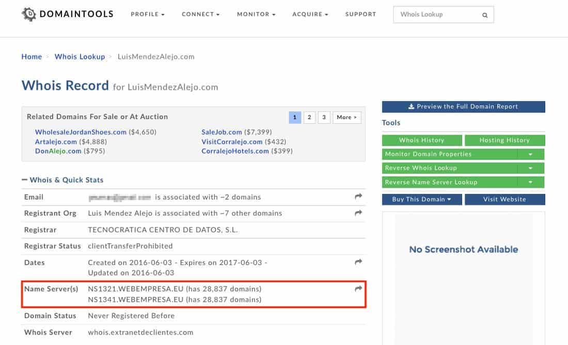Click clientTransferProhibited status text

(131, 246)
